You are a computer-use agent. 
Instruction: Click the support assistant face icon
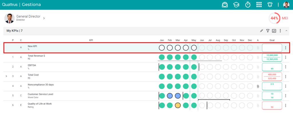(x=225, y=5)
